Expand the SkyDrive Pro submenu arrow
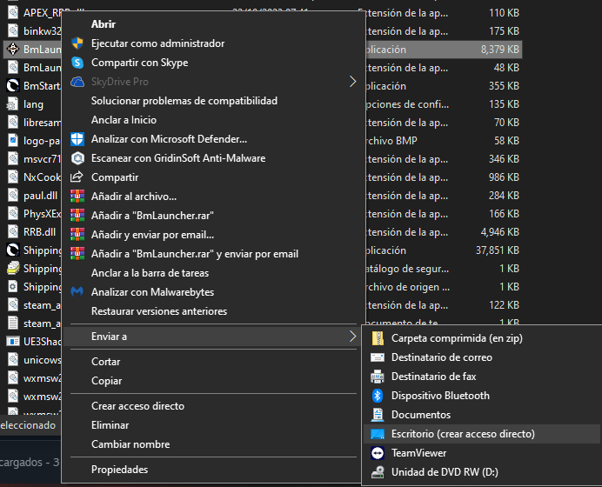 pyautogui.click(x=352, y=82)
